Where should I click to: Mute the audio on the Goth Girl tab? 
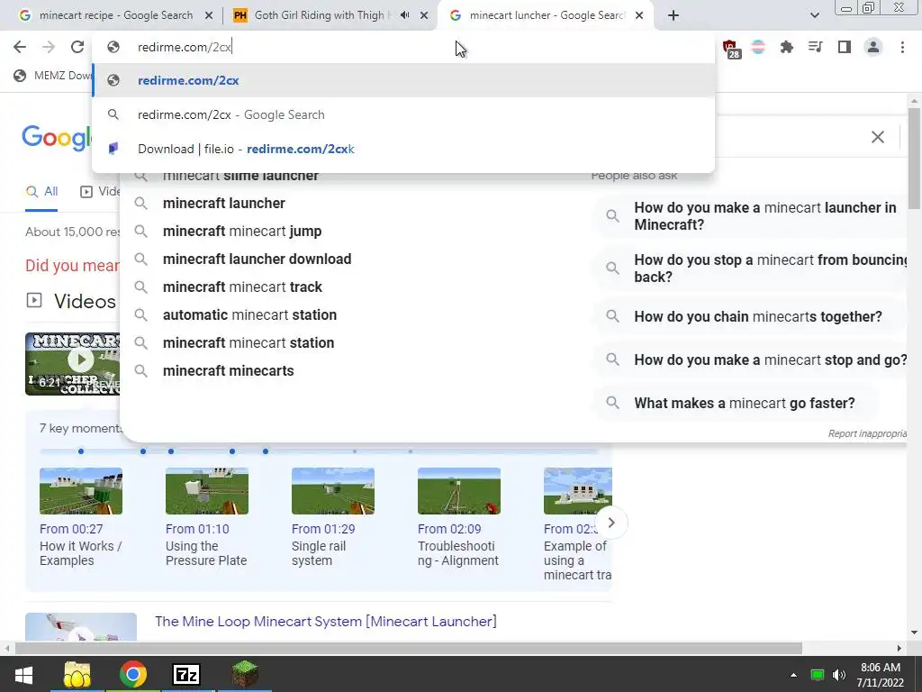[x=404, y=15]
